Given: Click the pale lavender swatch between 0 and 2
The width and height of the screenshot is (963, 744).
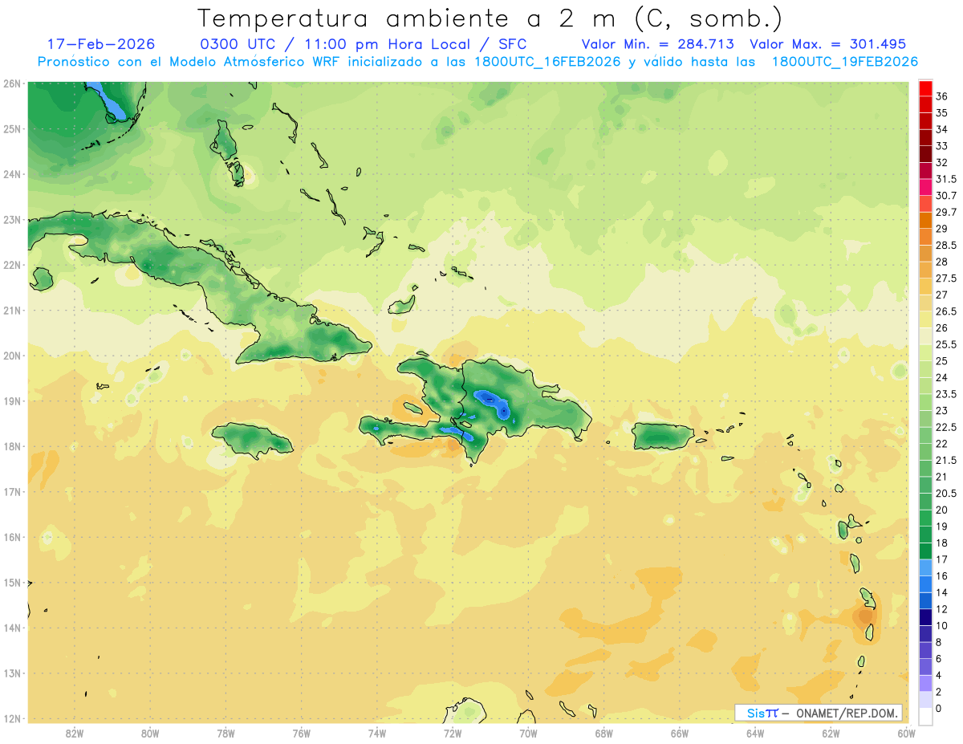Looking at the screenshot, I should [925, 699].
